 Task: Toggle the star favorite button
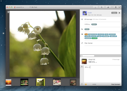[x=119, y=13]
